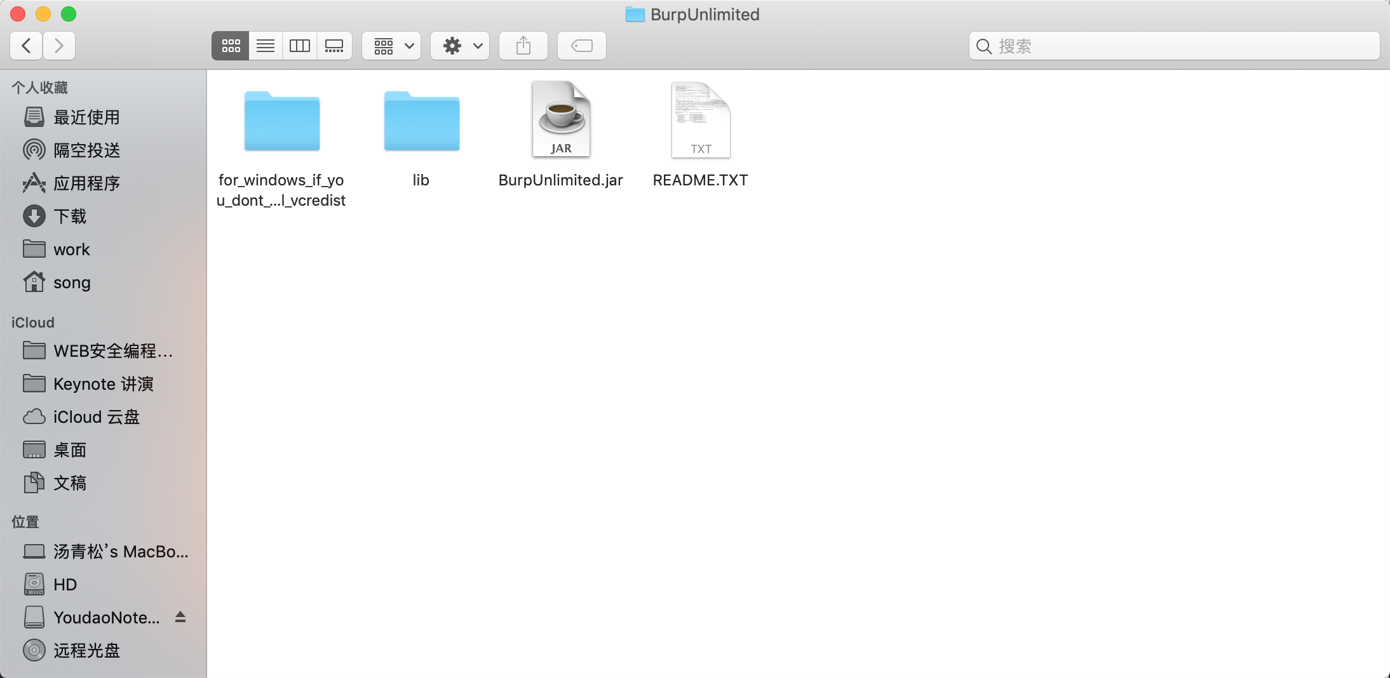
Task: Open the Downloads sidebar item
Action: click(70, 216)
